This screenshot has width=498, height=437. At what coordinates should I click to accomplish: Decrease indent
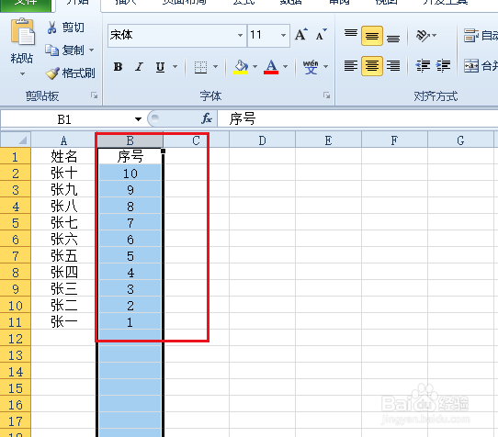click(x=423, y=66)
